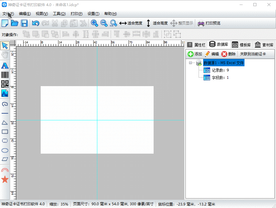Select the ellipse shape tool
The height and width of the screenshot is (208, 276).
coord(5,150)
